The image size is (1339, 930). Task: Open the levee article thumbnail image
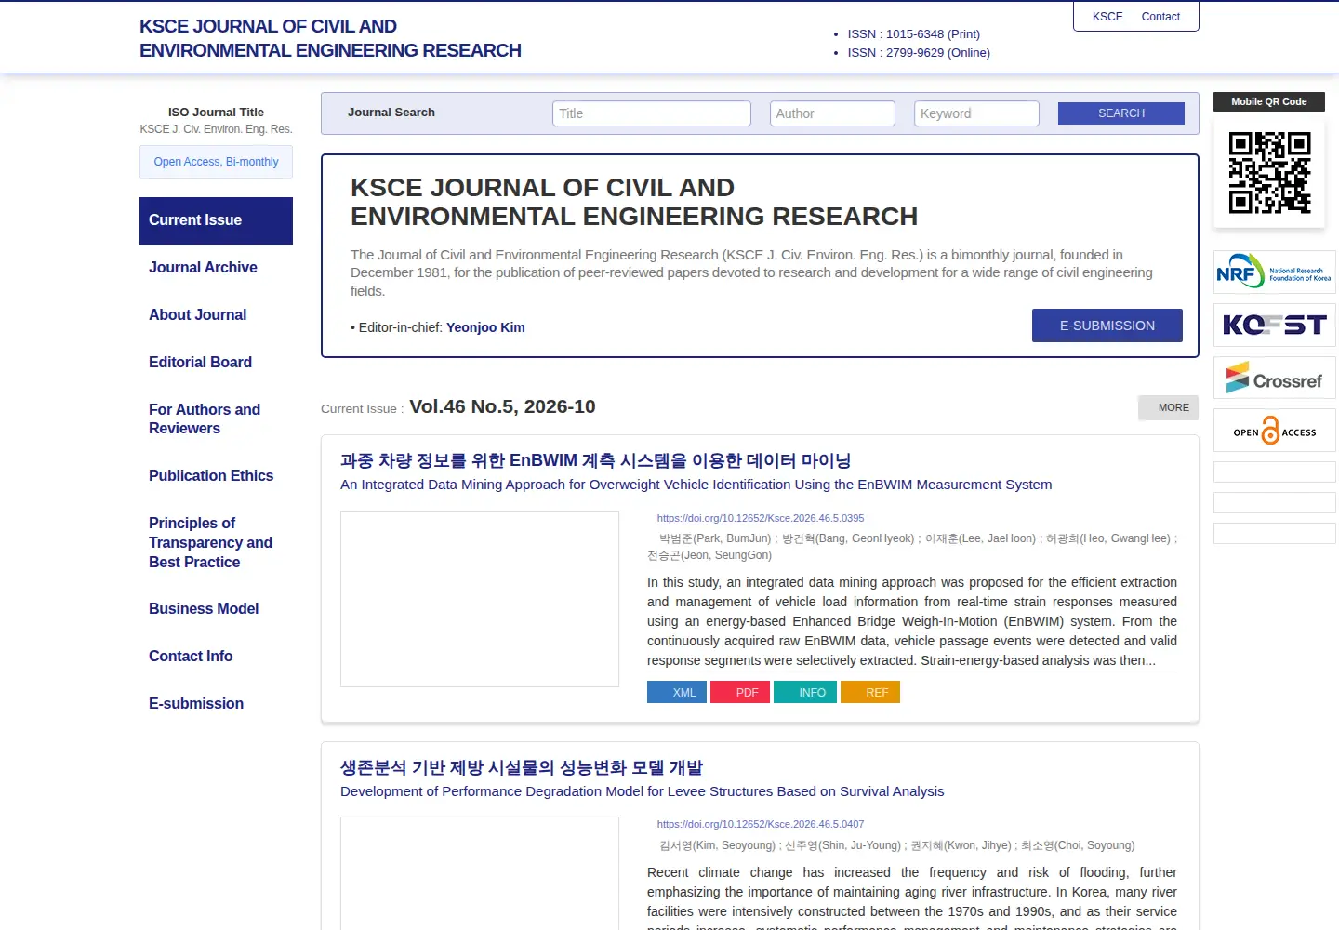point(480,873)
